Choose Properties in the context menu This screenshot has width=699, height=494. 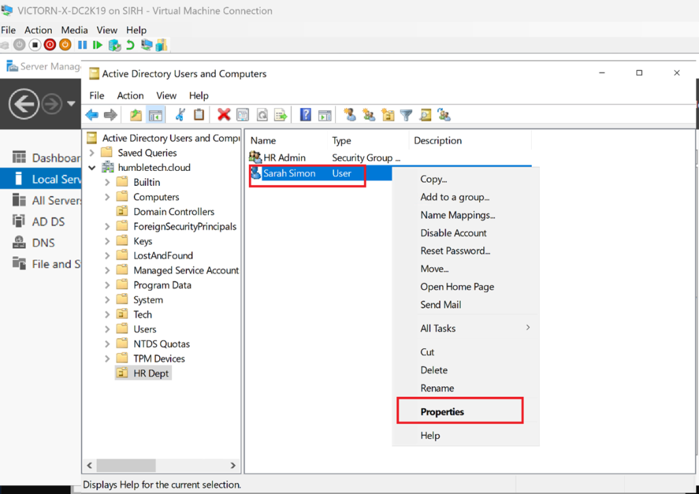pos(466,411)
